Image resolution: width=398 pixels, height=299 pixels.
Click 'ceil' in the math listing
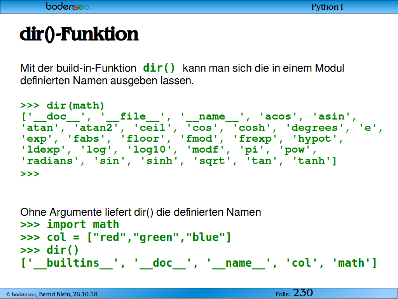click(x=152, y=128)
